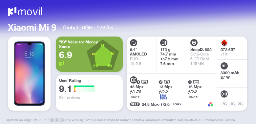
Task: Click the SELF selfie camera badge
Action: pos(135,104)
